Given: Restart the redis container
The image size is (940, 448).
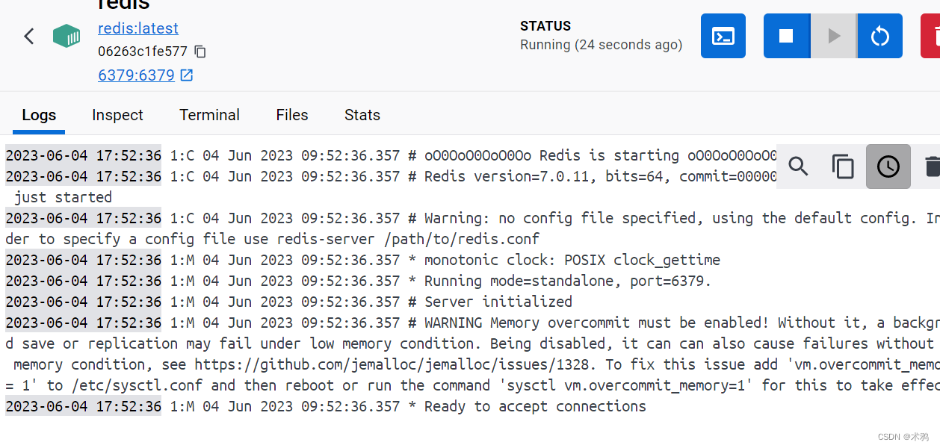Looking at the screenshot, I should (879, 35).
